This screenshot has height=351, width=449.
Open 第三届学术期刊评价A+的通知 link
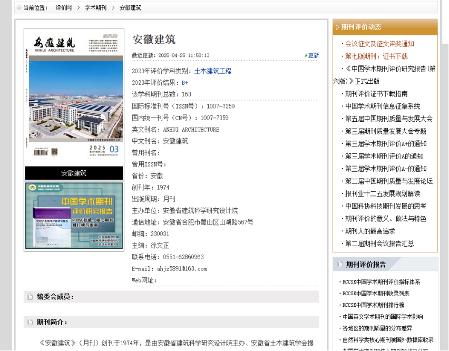[386, 144]
